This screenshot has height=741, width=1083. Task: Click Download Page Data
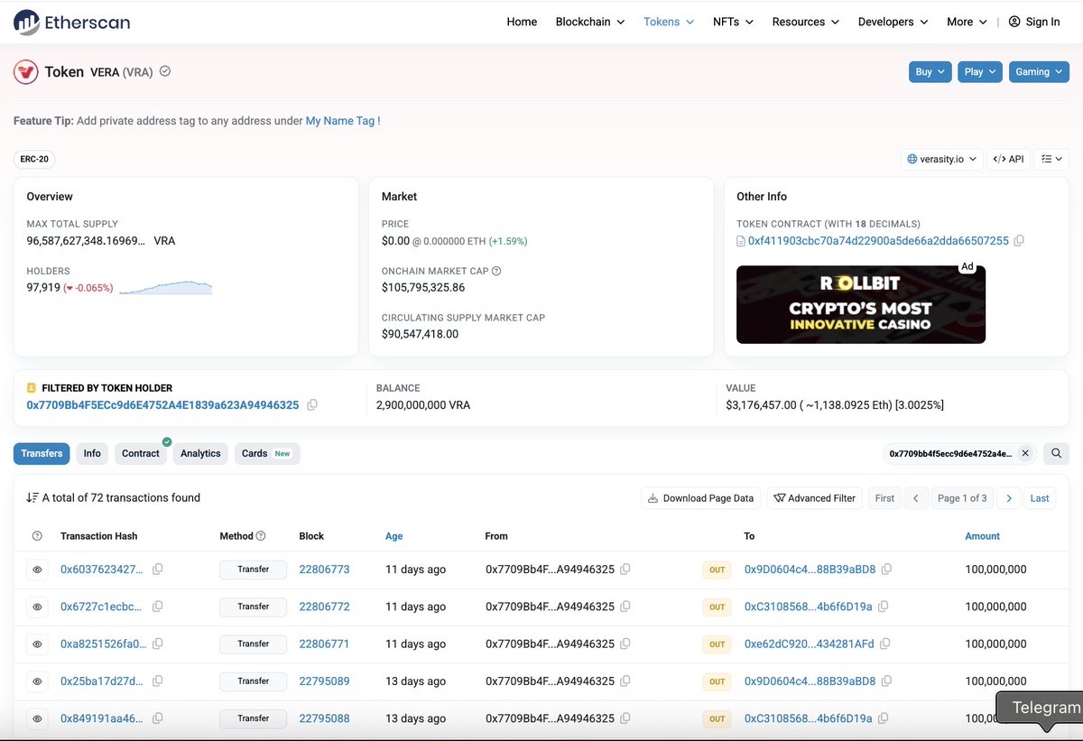point(701,498)
